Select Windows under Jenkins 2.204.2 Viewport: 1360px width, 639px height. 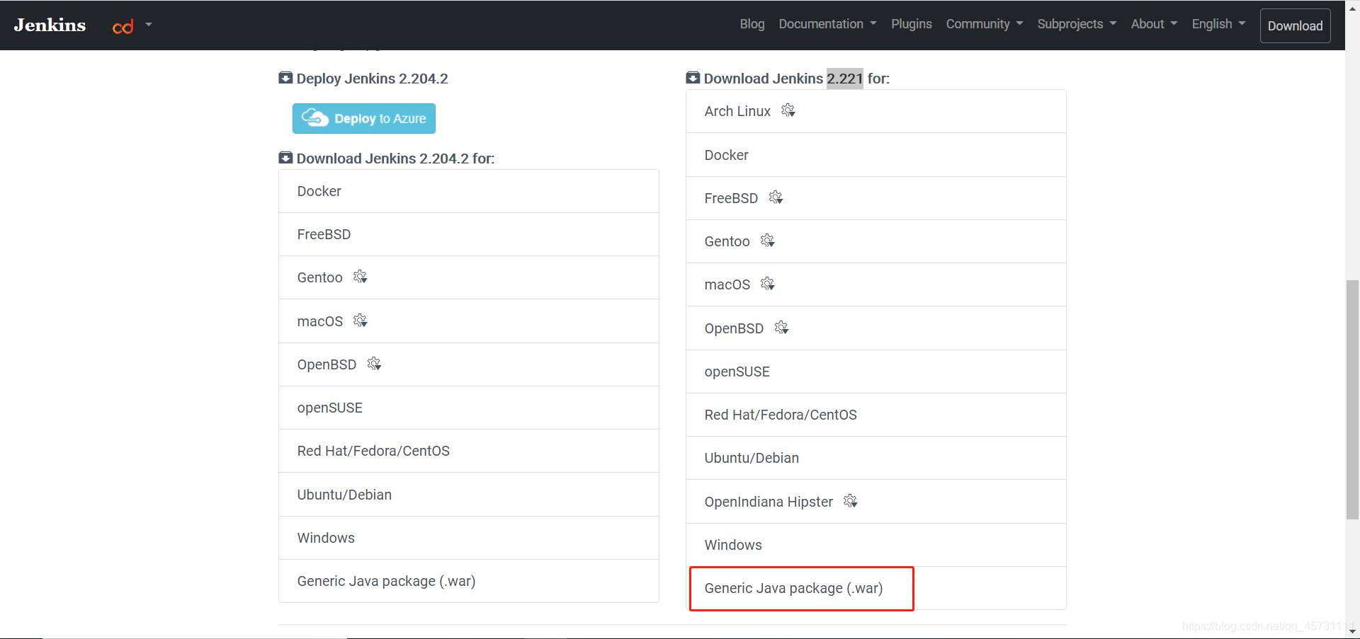(x=469, y=538)
